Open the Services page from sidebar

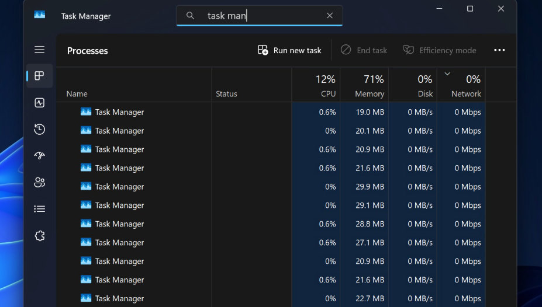[x=39, y=236]
